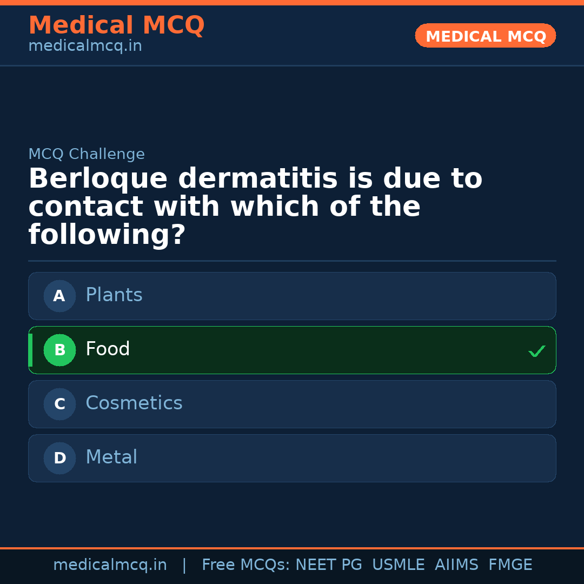Click the green checkmark on the correct answer
The height and width of the screenshot is (584, 584).
pyautogui.click(x=537, y=351)
